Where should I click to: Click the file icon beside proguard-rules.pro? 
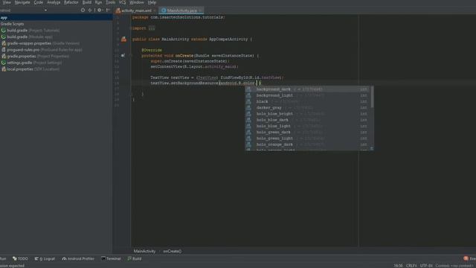pos(4,50)
